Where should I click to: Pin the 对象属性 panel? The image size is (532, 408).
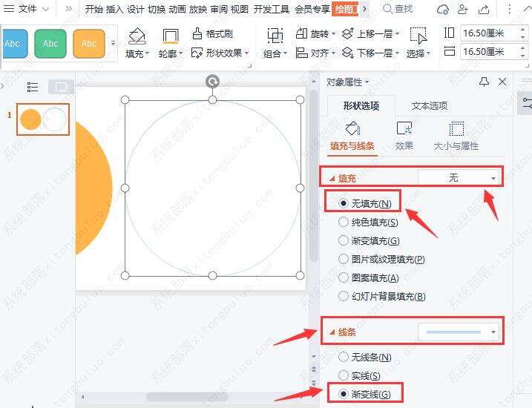pyautogui.click(x=484, y=82)
